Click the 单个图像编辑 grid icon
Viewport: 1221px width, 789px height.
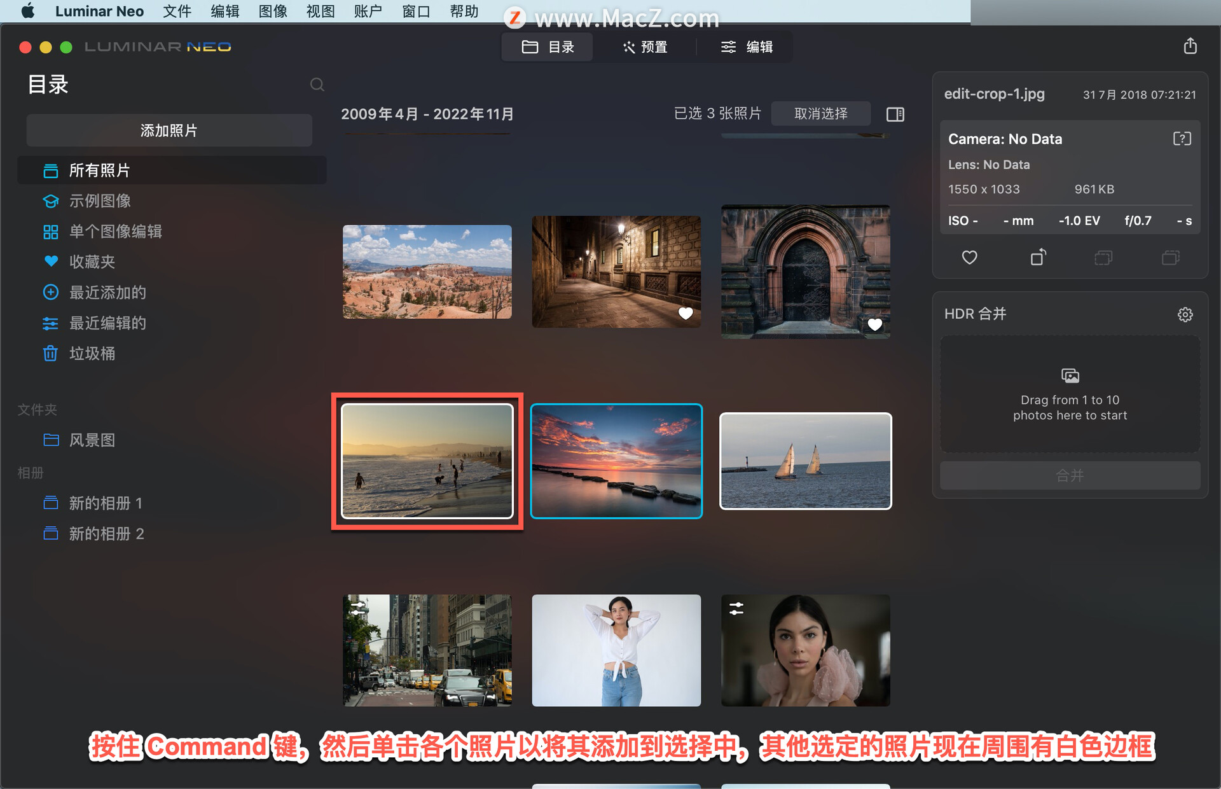pos(50,232)
